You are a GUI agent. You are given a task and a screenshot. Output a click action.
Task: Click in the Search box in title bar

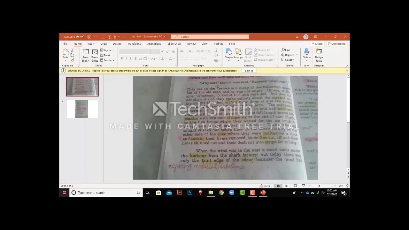[210, 37]
